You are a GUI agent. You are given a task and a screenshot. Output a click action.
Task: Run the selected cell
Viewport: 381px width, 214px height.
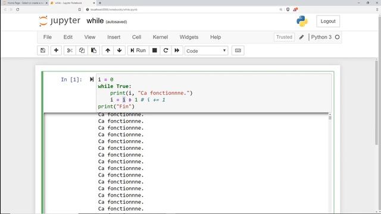[138, 51]
